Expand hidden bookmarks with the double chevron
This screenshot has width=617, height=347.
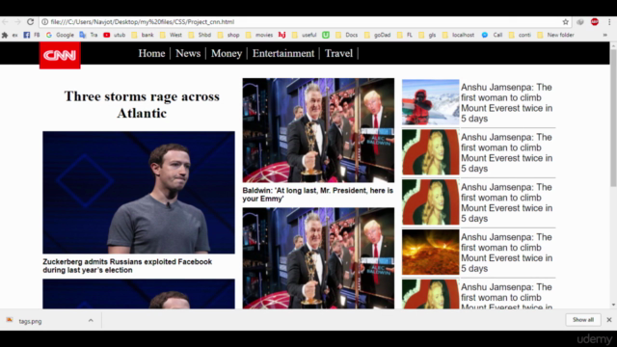[604, 35]
